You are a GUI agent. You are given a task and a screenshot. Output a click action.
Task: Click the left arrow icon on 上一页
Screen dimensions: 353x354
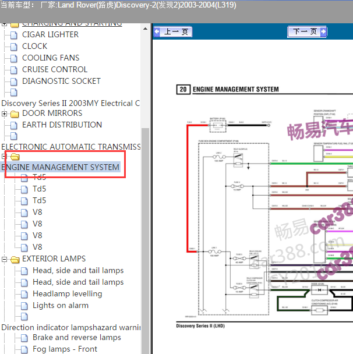pos(157,31)
